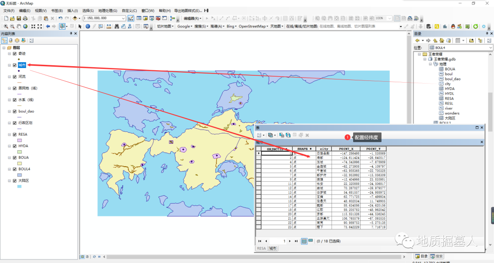The image size is (494, 263).
Task: Sort by POINT_X column header
Action: 346,149
